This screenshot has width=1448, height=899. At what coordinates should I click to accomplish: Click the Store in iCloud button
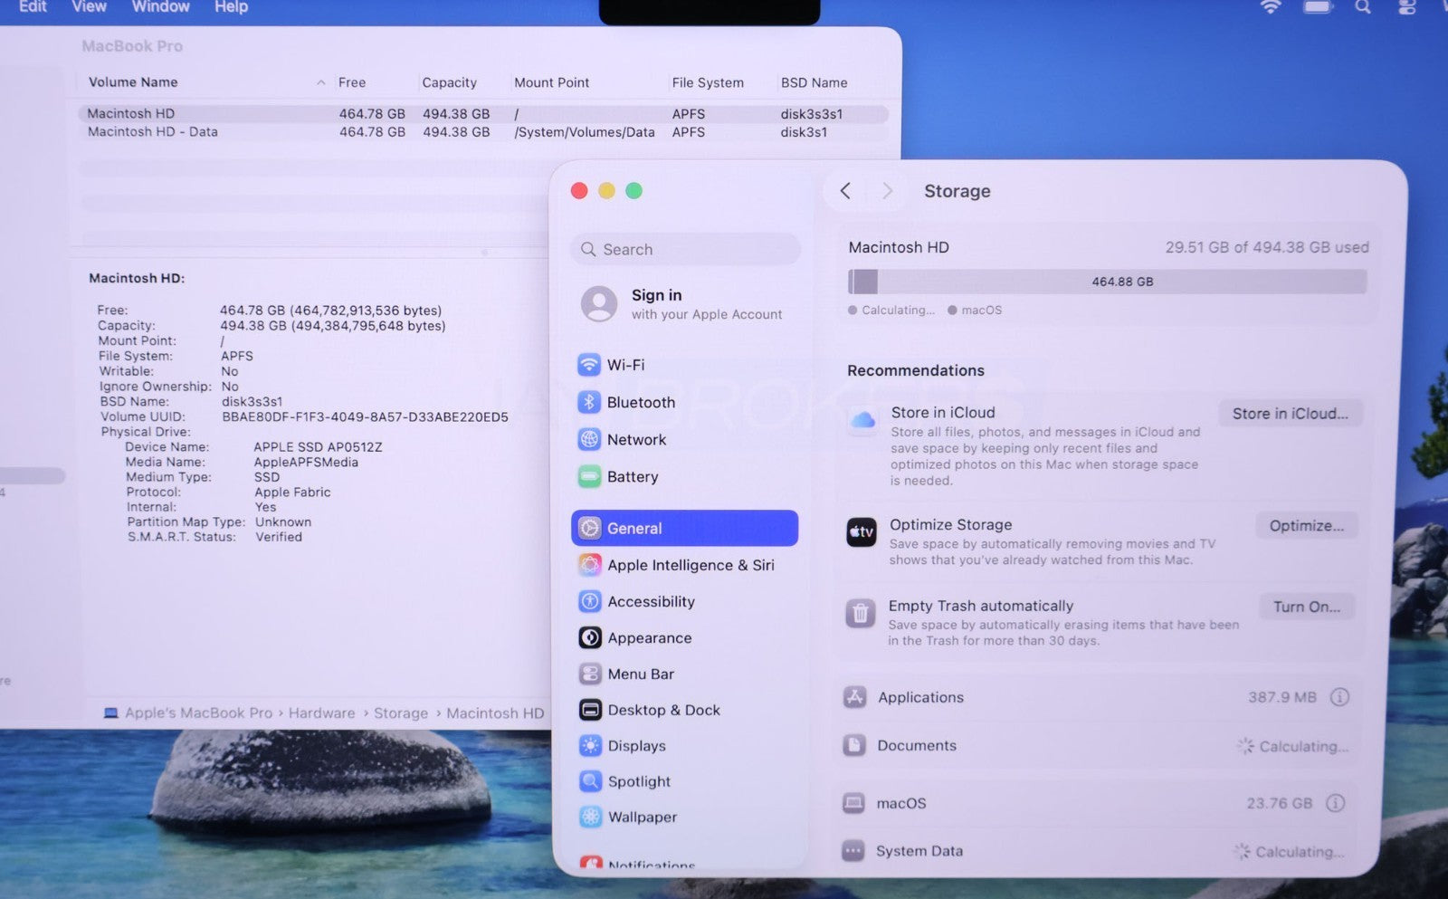(1290, 414)
